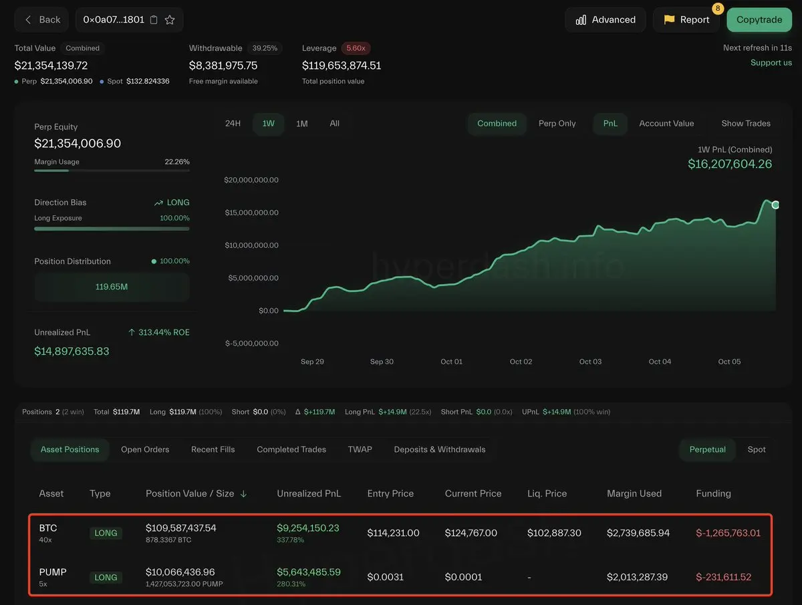Click the Advanced bar chart icon
This screenshot has width=802, height=605.
point(581,20)
